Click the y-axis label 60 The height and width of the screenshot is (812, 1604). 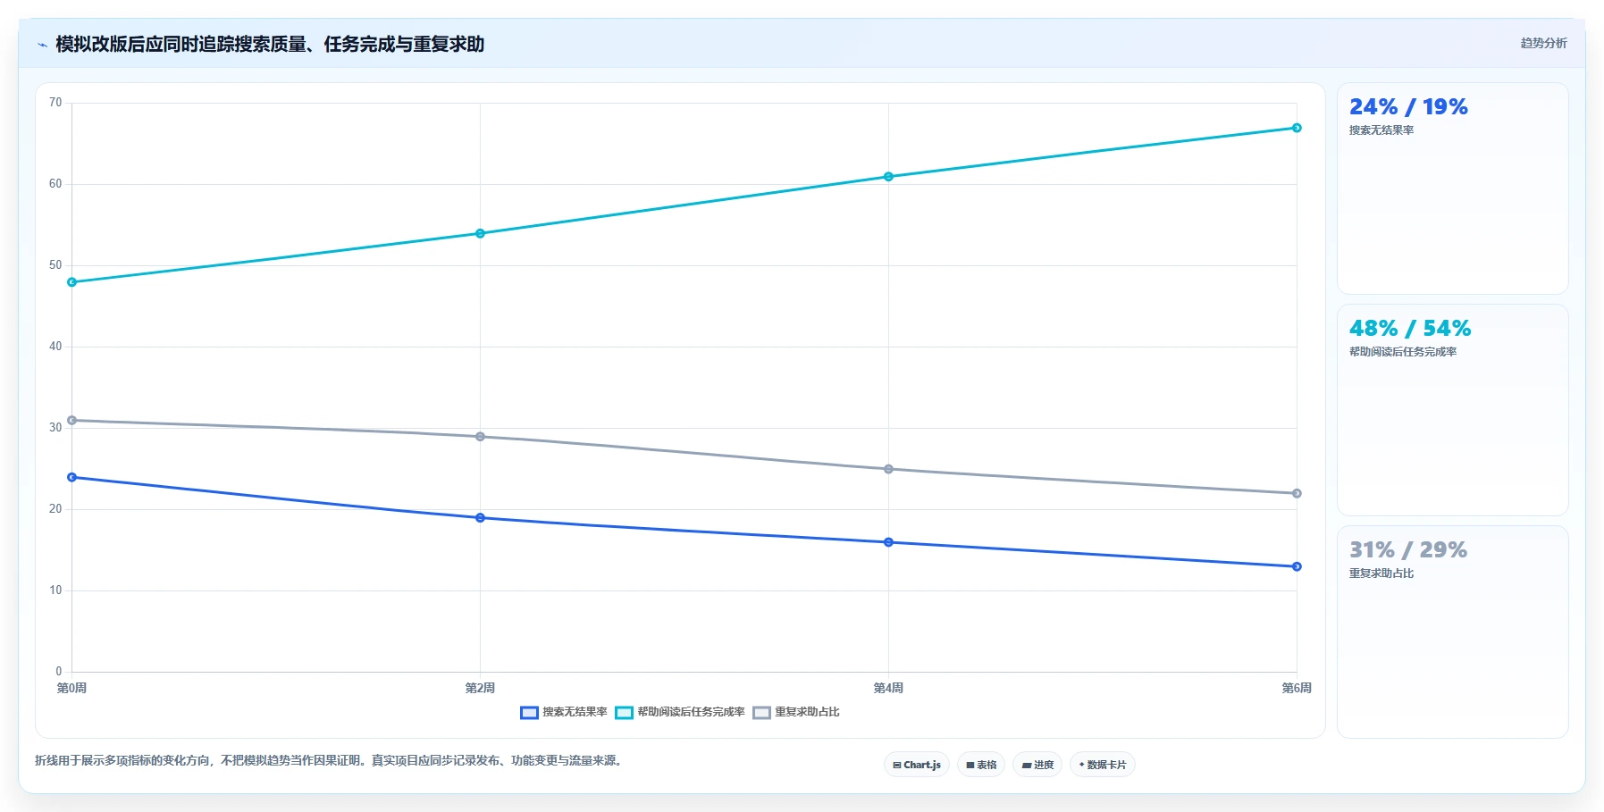tap(55, 184)
